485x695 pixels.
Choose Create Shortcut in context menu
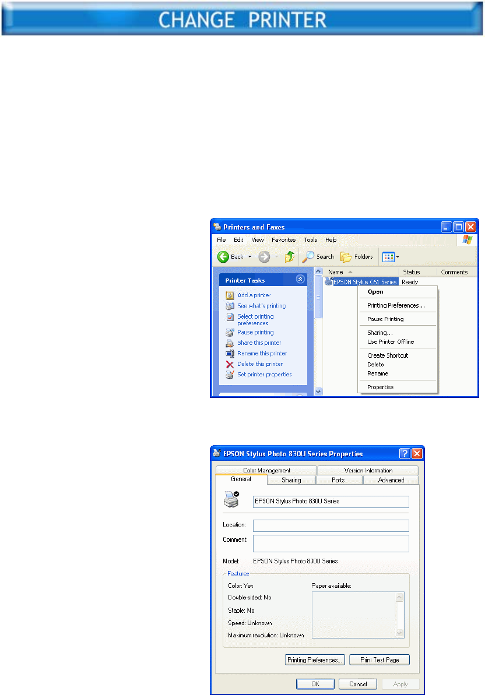click(398, 355)
